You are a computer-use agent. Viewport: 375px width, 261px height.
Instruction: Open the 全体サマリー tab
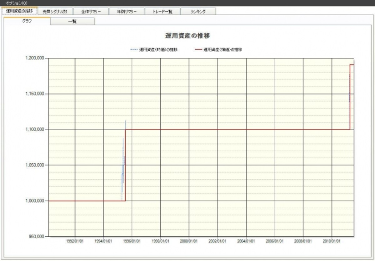(91, 11)
